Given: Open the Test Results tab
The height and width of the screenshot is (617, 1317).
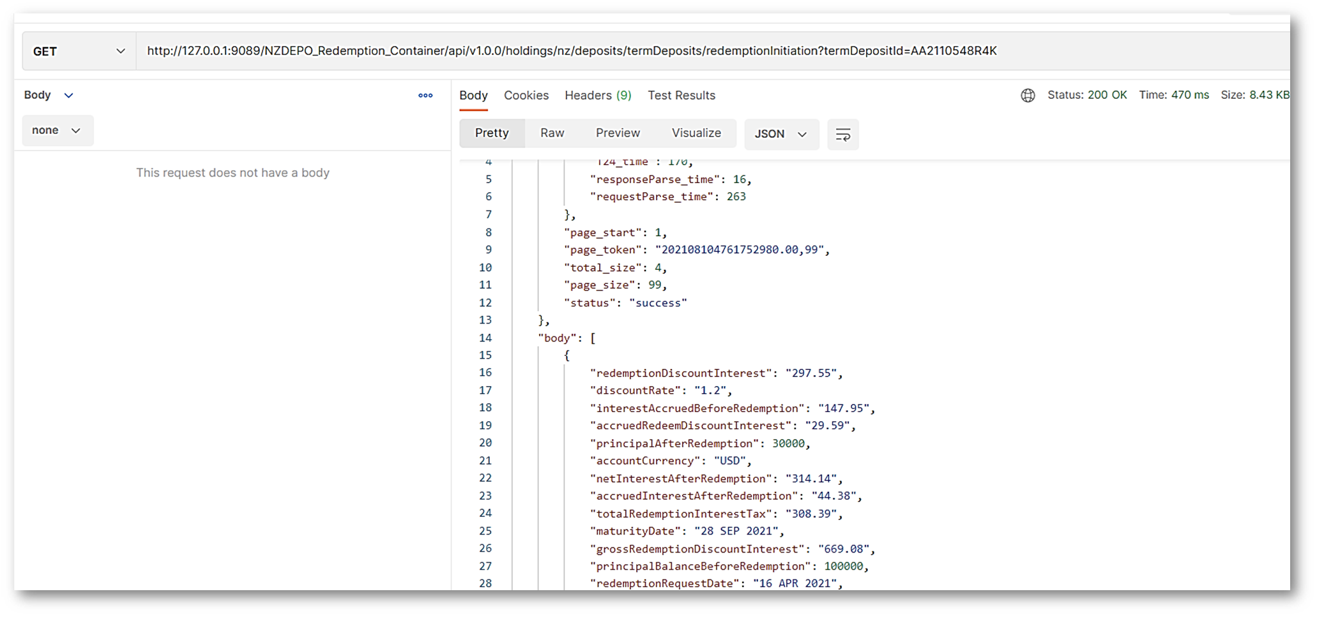Looking at the screenshot, I should pos(681,96).
